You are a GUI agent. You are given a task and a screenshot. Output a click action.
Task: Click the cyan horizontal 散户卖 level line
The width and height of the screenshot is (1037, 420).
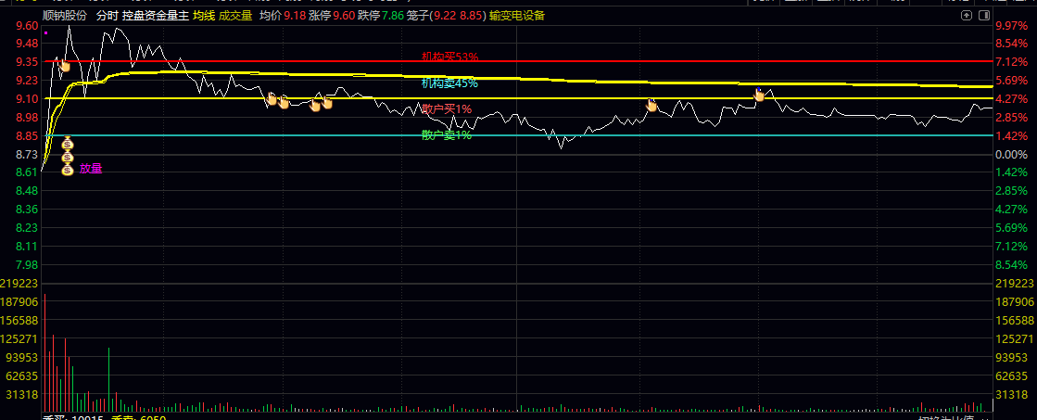517,135
